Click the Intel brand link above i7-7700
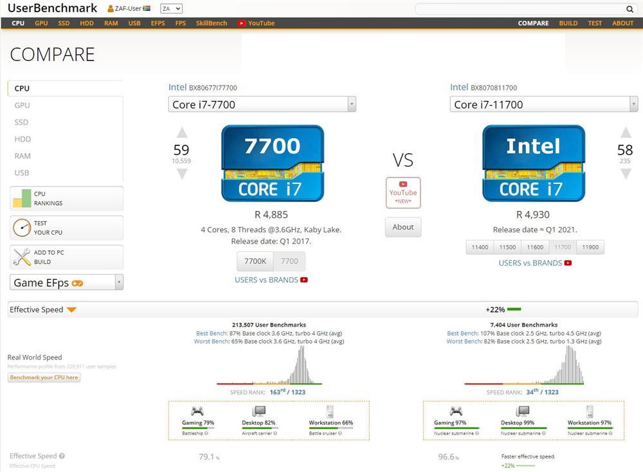The height and width of the screenshot is (472, 643). coord(177,87)
